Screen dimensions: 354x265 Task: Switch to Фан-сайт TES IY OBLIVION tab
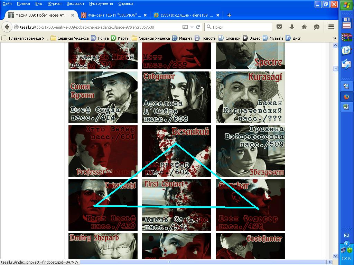[x=114, y=15]
